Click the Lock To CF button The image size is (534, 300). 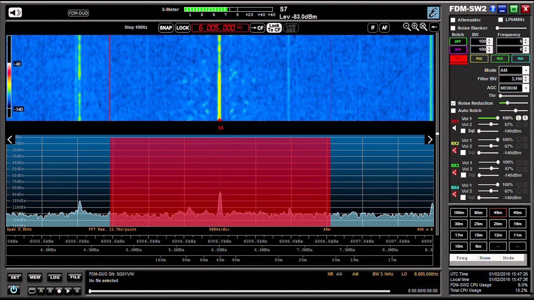pos(274,28)
